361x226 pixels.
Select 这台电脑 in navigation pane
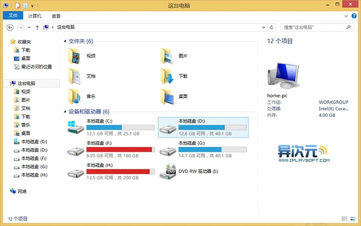pos(27,83)
